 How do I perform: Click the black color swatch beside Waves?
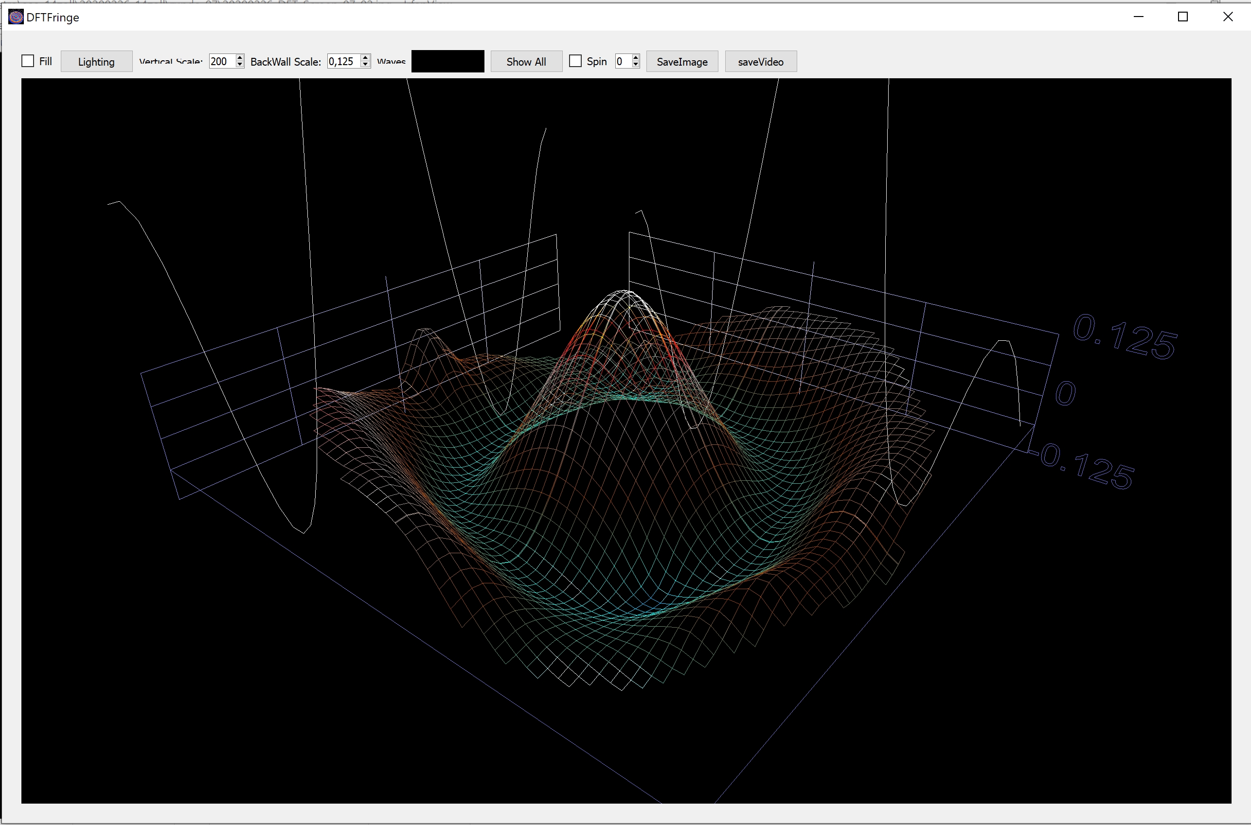(x=447, y=62)
